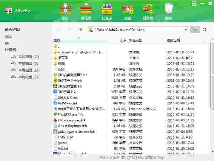Click the 14.5 KB size cell

[119, 109]
